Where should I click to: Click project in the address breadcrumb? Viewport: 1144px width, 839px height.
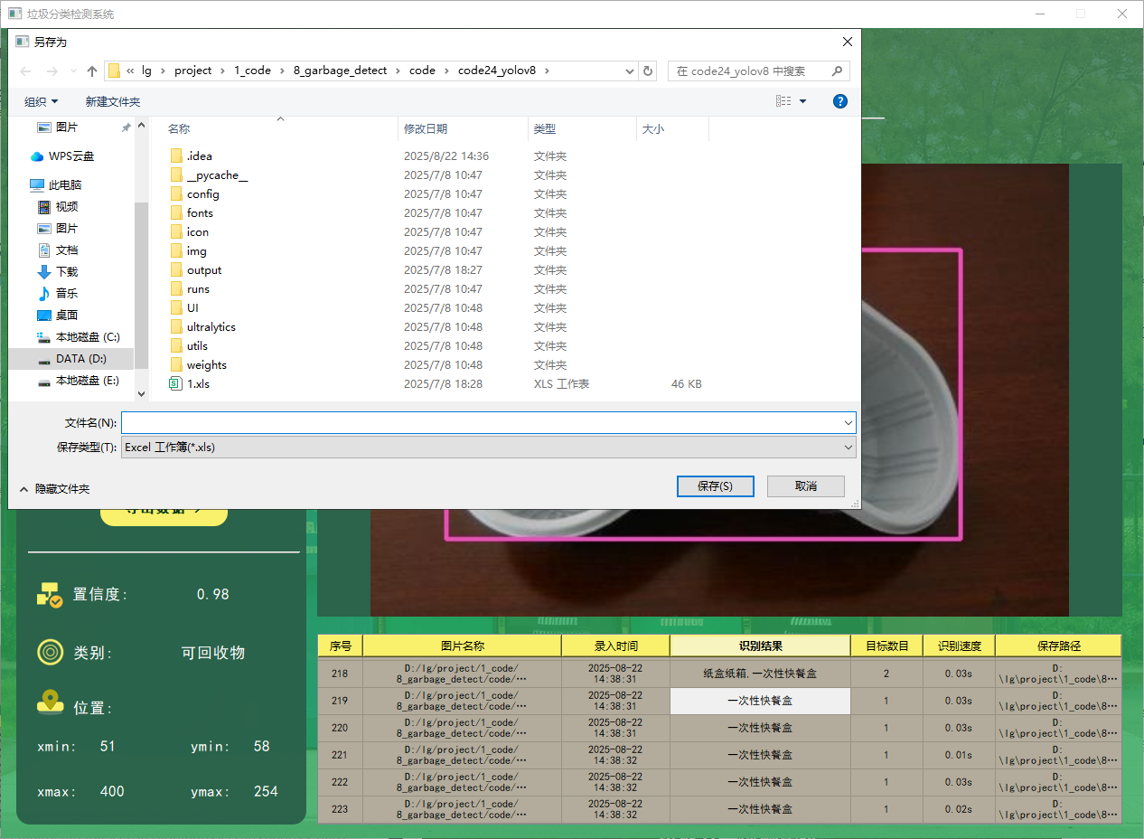(193, 71)
